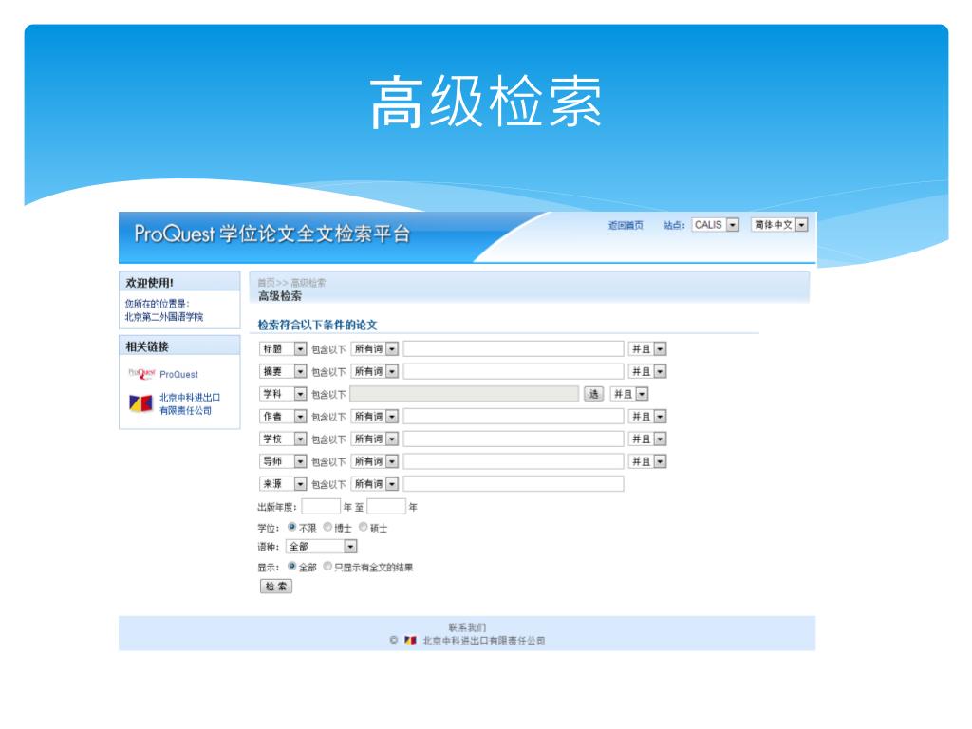The width and height of the screenshot is (972, 729).
Task: Click the 作者 keyword input field
Action: point(514,417)
